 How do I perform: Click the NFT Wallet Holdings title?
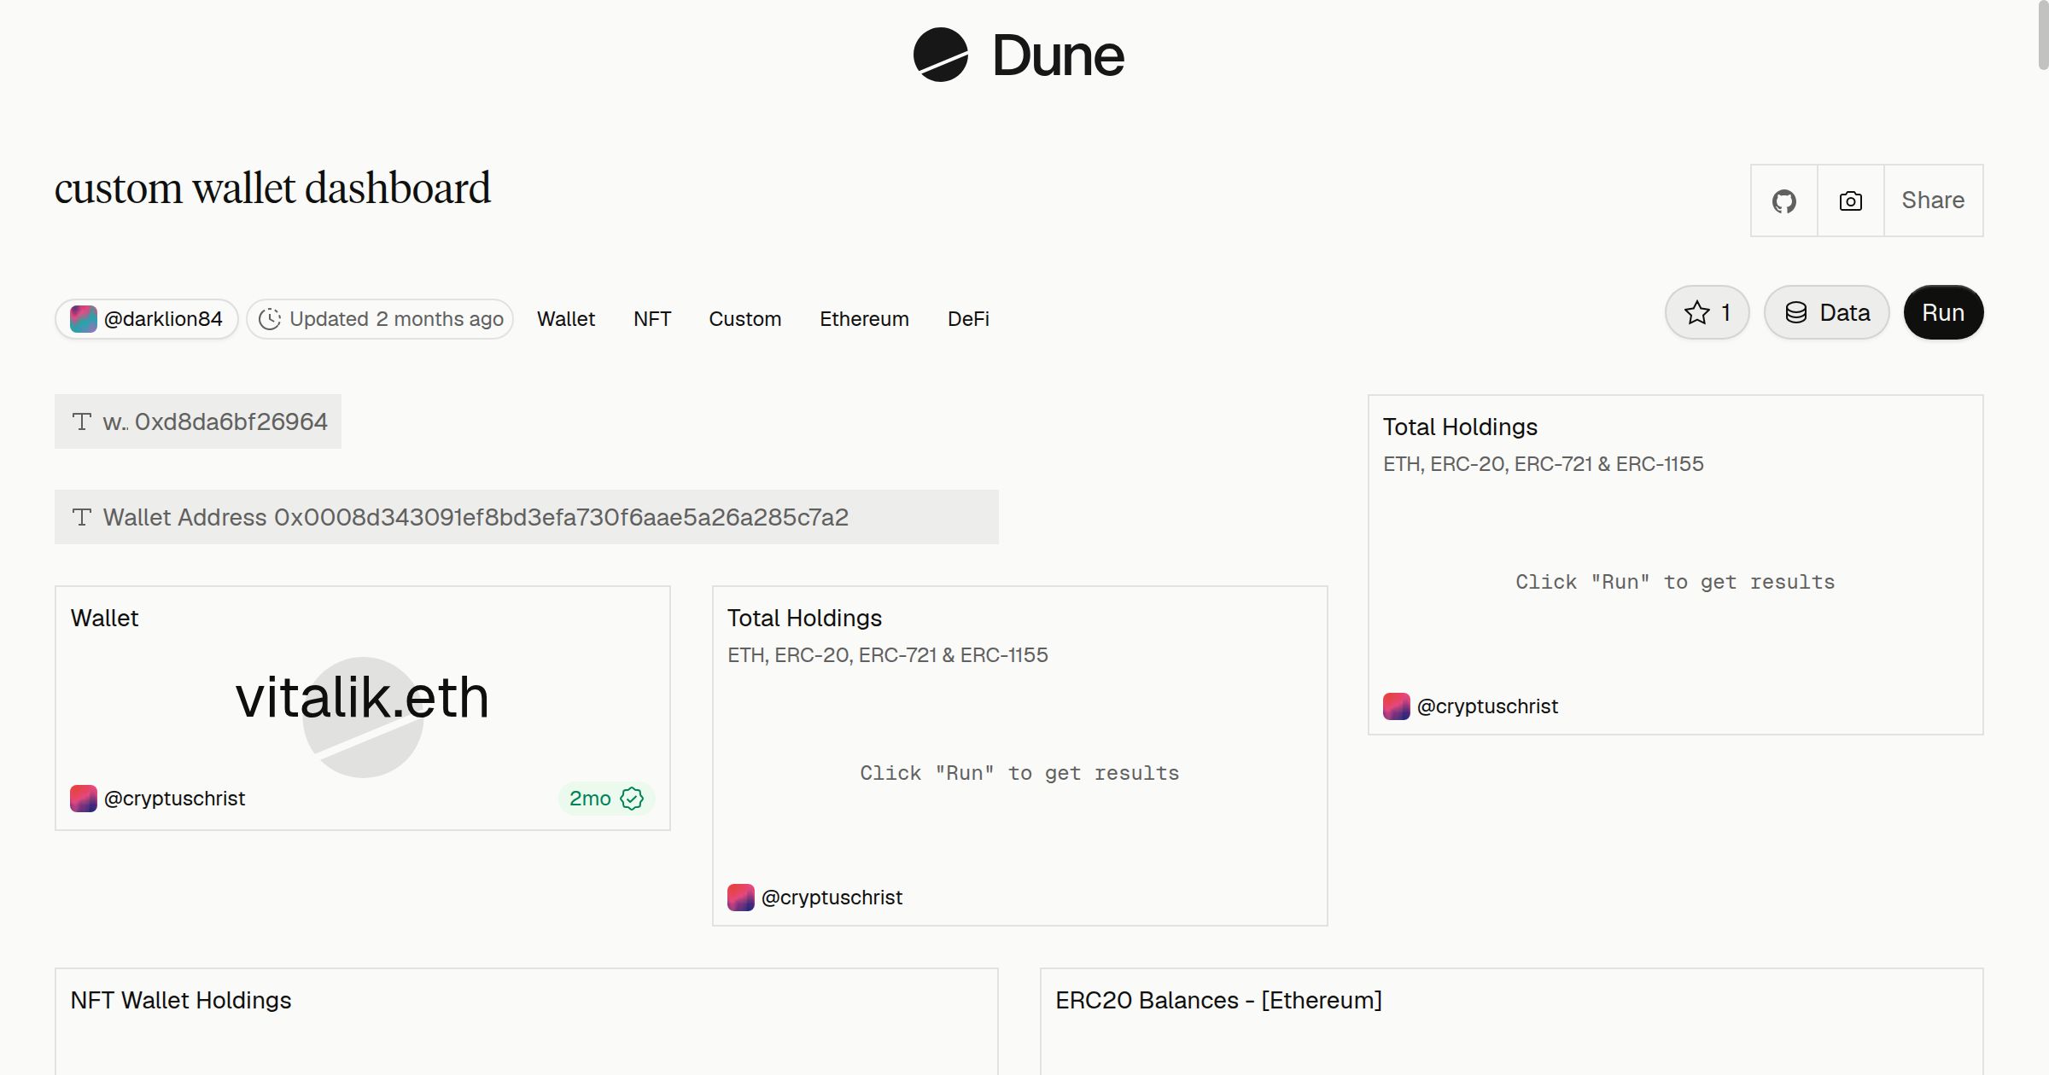(x=181, y=1000)
